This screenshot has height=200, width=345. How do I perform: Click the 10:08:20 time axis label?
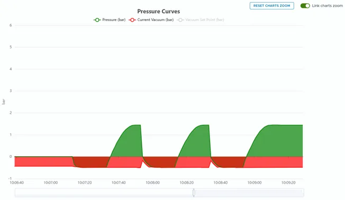point(187,183)
